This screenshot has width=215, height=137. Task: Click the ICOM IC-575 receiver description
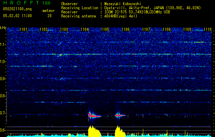pos(137,12)
